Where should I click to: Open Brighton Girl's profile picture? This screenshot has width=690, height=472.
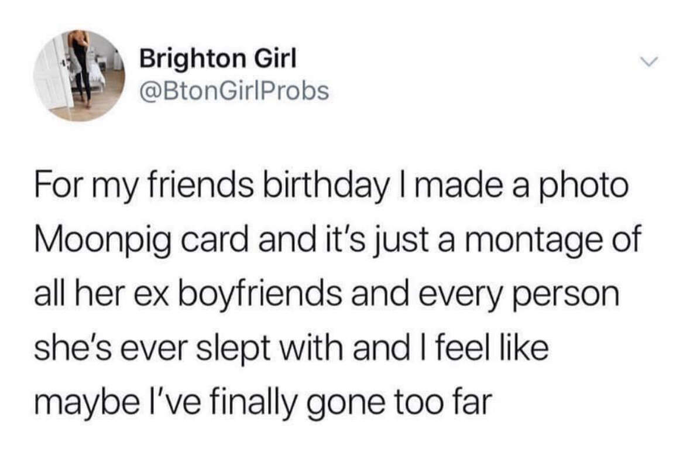tap(79, 76)
